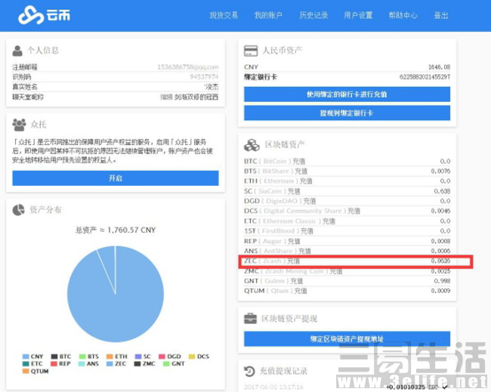Viewport: 491px width, 392px height.
Task: Click the 登出 logout menu item
Action: coord(441,15)
